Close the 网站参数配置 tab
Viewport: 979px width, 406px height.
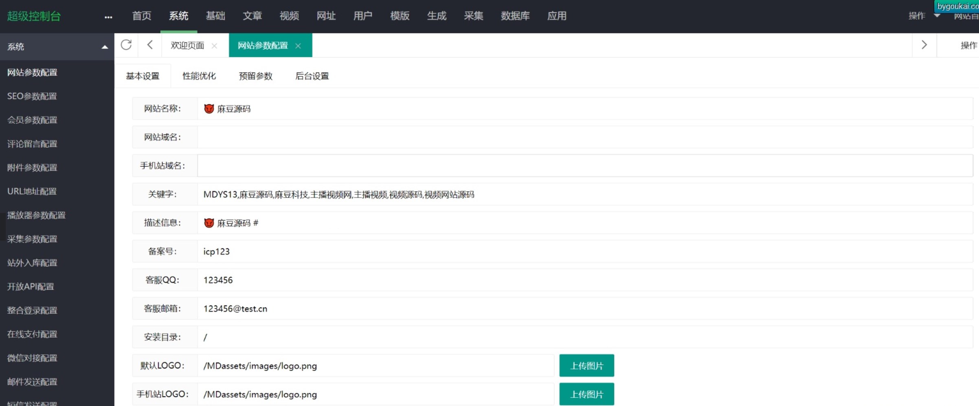298,46
